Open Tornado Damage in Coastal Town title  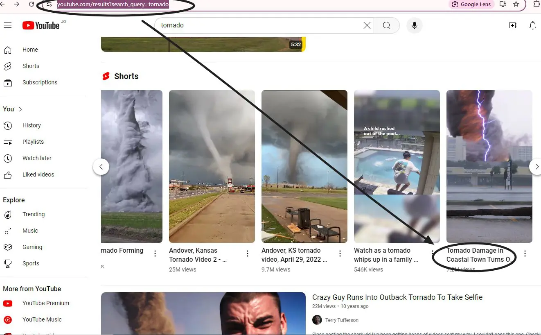pos(480,255)
